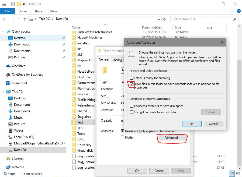Click the search magnifier icon
This screenshot has width=242, height=177.
coord(235,19)
